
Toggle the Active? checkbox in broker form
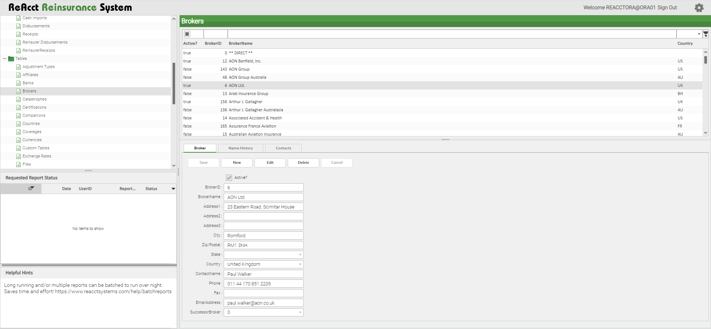[229, 178]
